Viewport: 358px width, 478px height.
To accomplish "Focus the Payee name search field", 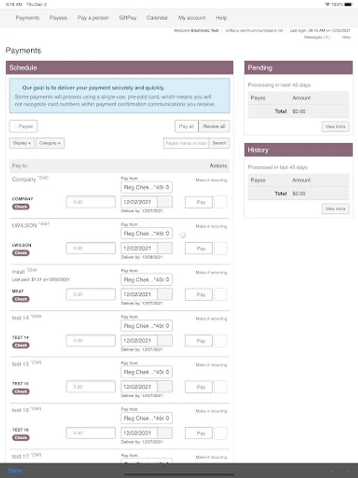I will point(186,143).
